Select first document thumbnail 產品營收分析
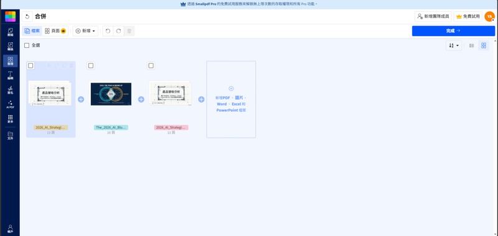 point(50,93)
